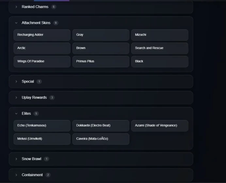Expand the Special section
This screenshot has width=226, height=183.
(x=101, y=82)
